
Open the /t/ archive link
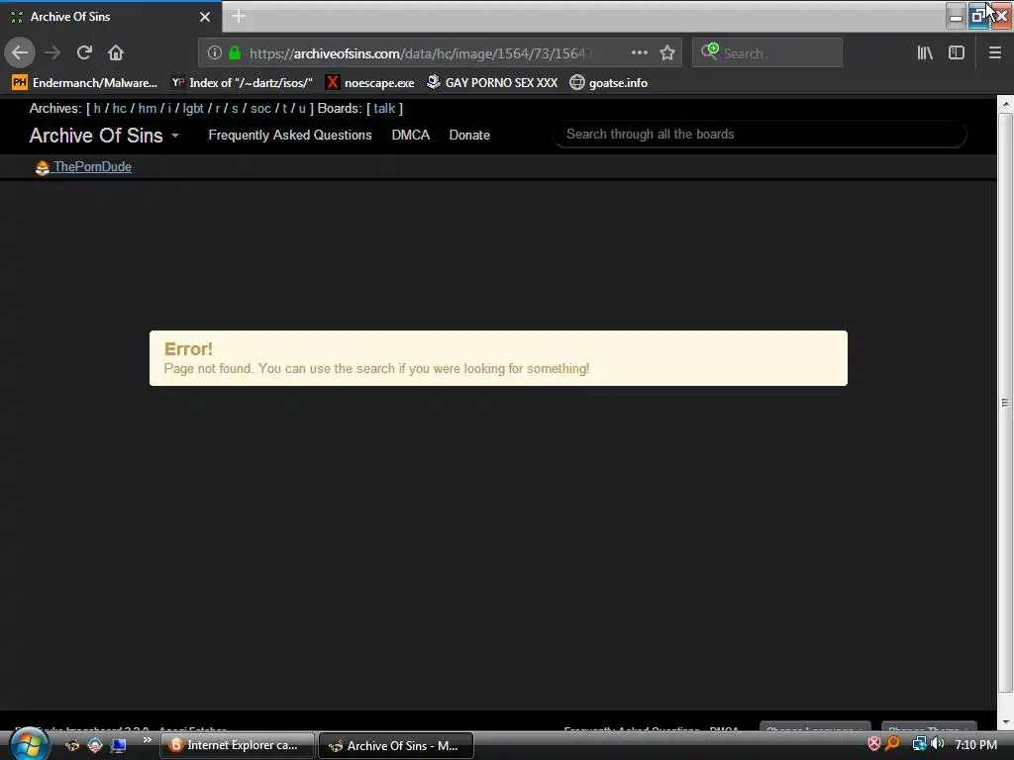click(x=284, y=109)
